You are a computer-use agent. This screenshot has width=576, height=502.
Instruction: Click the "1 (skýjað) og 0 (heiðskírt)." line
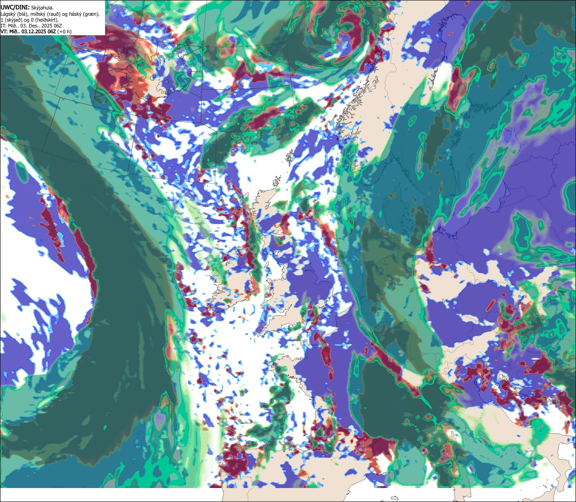[x=30, y=20]
